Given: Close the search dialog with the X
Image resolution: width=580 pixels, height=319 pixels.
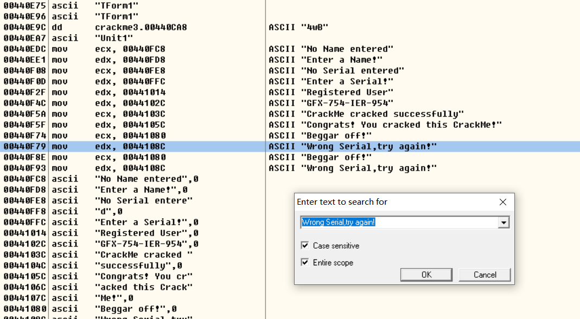Looking at the screenshot, I should point(502,202).
